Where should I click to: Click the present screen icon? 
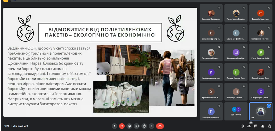[136, 126]
